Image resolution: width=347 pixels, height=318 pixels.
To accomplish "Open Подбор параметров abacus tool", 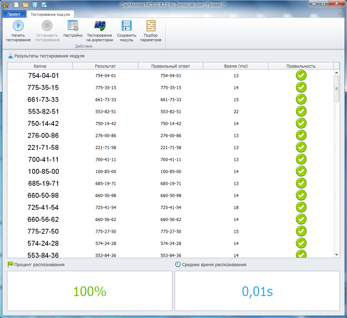I will (x=151, y=26).
